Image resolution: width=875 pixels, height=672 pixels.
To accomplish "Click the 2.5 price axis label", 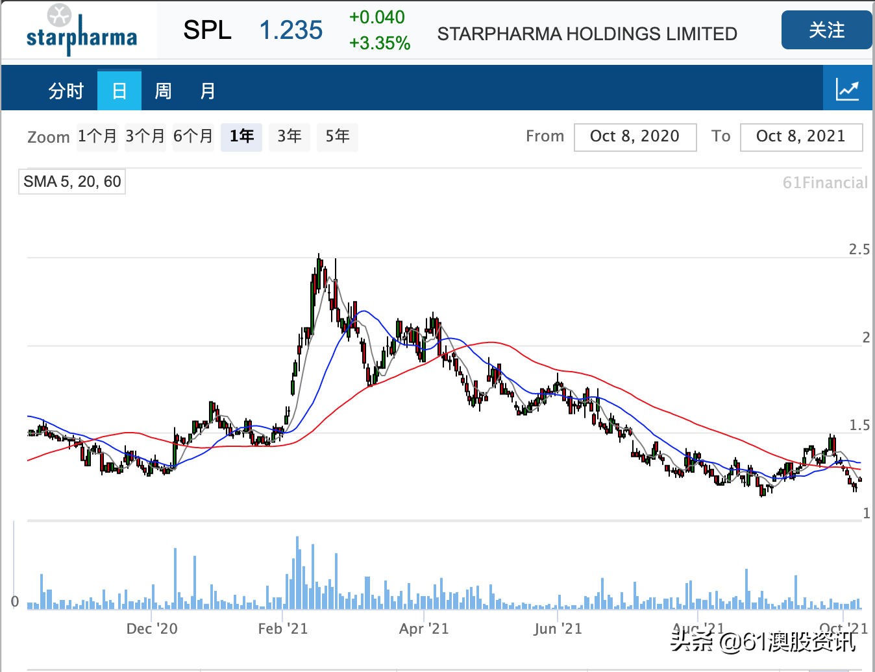I will point(859,249).
